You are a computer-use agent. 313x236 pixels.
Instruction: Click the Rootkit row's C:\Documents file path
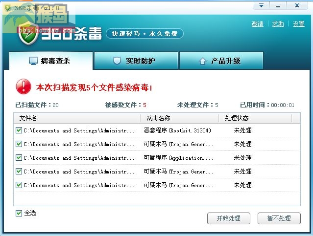tap(79, 130)
